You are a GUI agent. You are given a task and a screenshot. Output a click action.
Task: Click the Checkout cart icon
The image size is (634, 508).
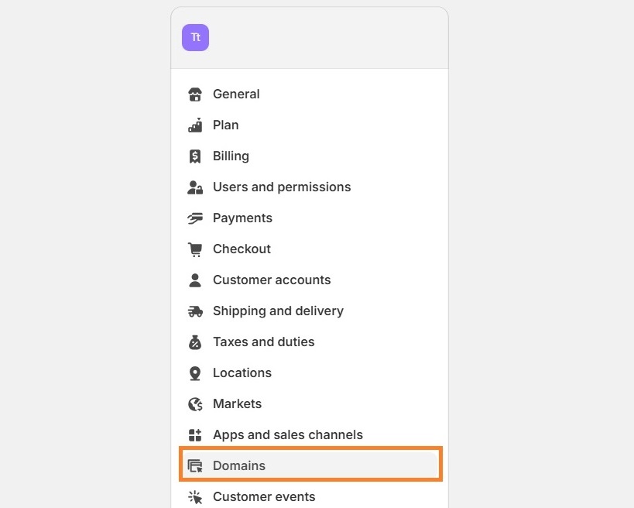(x=195, y=249)
